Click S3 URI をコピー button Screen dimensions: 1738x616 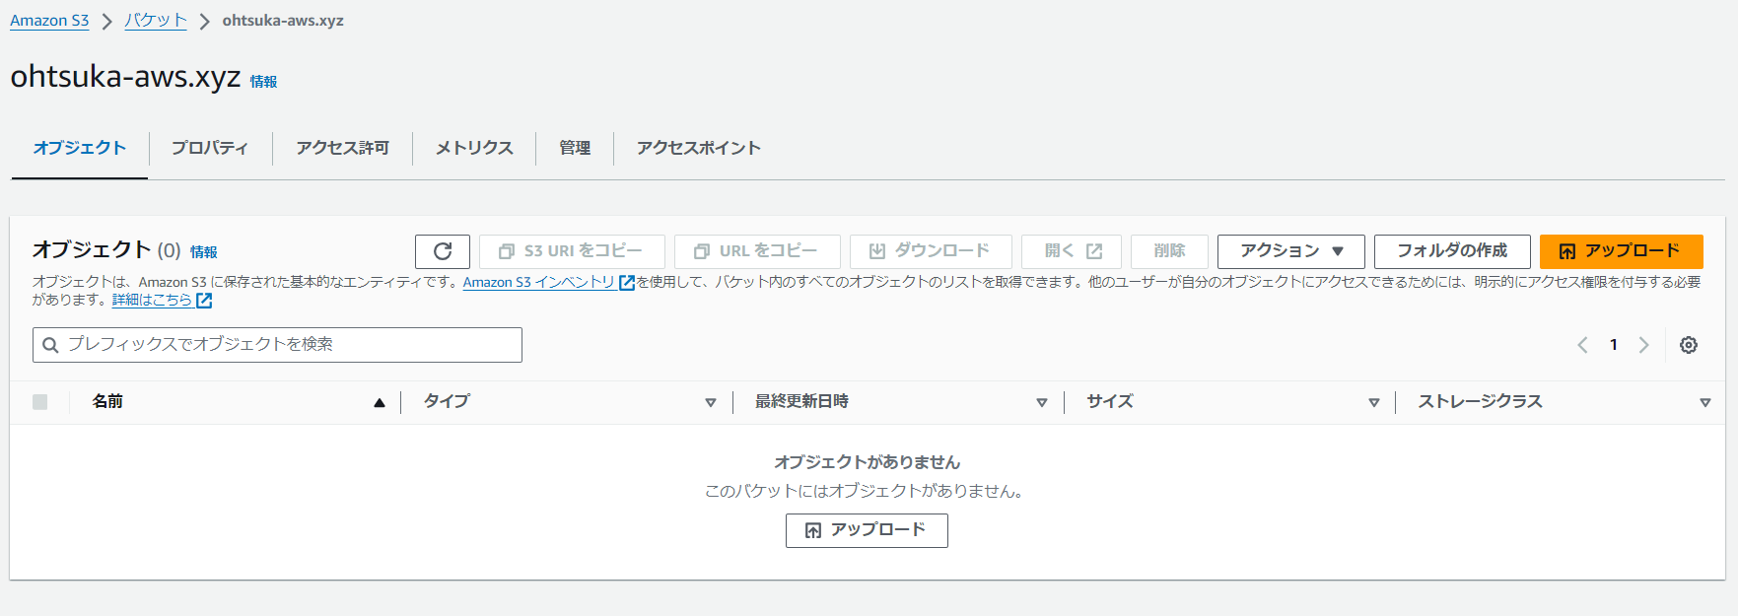pyautogui.click(x=572, y=251)
